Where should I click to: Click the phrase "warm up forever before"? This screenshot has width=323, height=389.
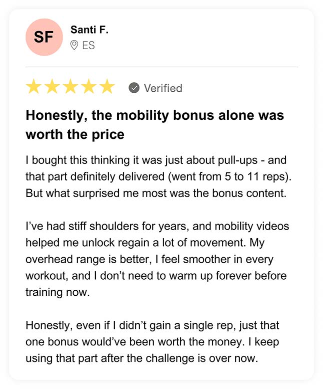point(232,276)
